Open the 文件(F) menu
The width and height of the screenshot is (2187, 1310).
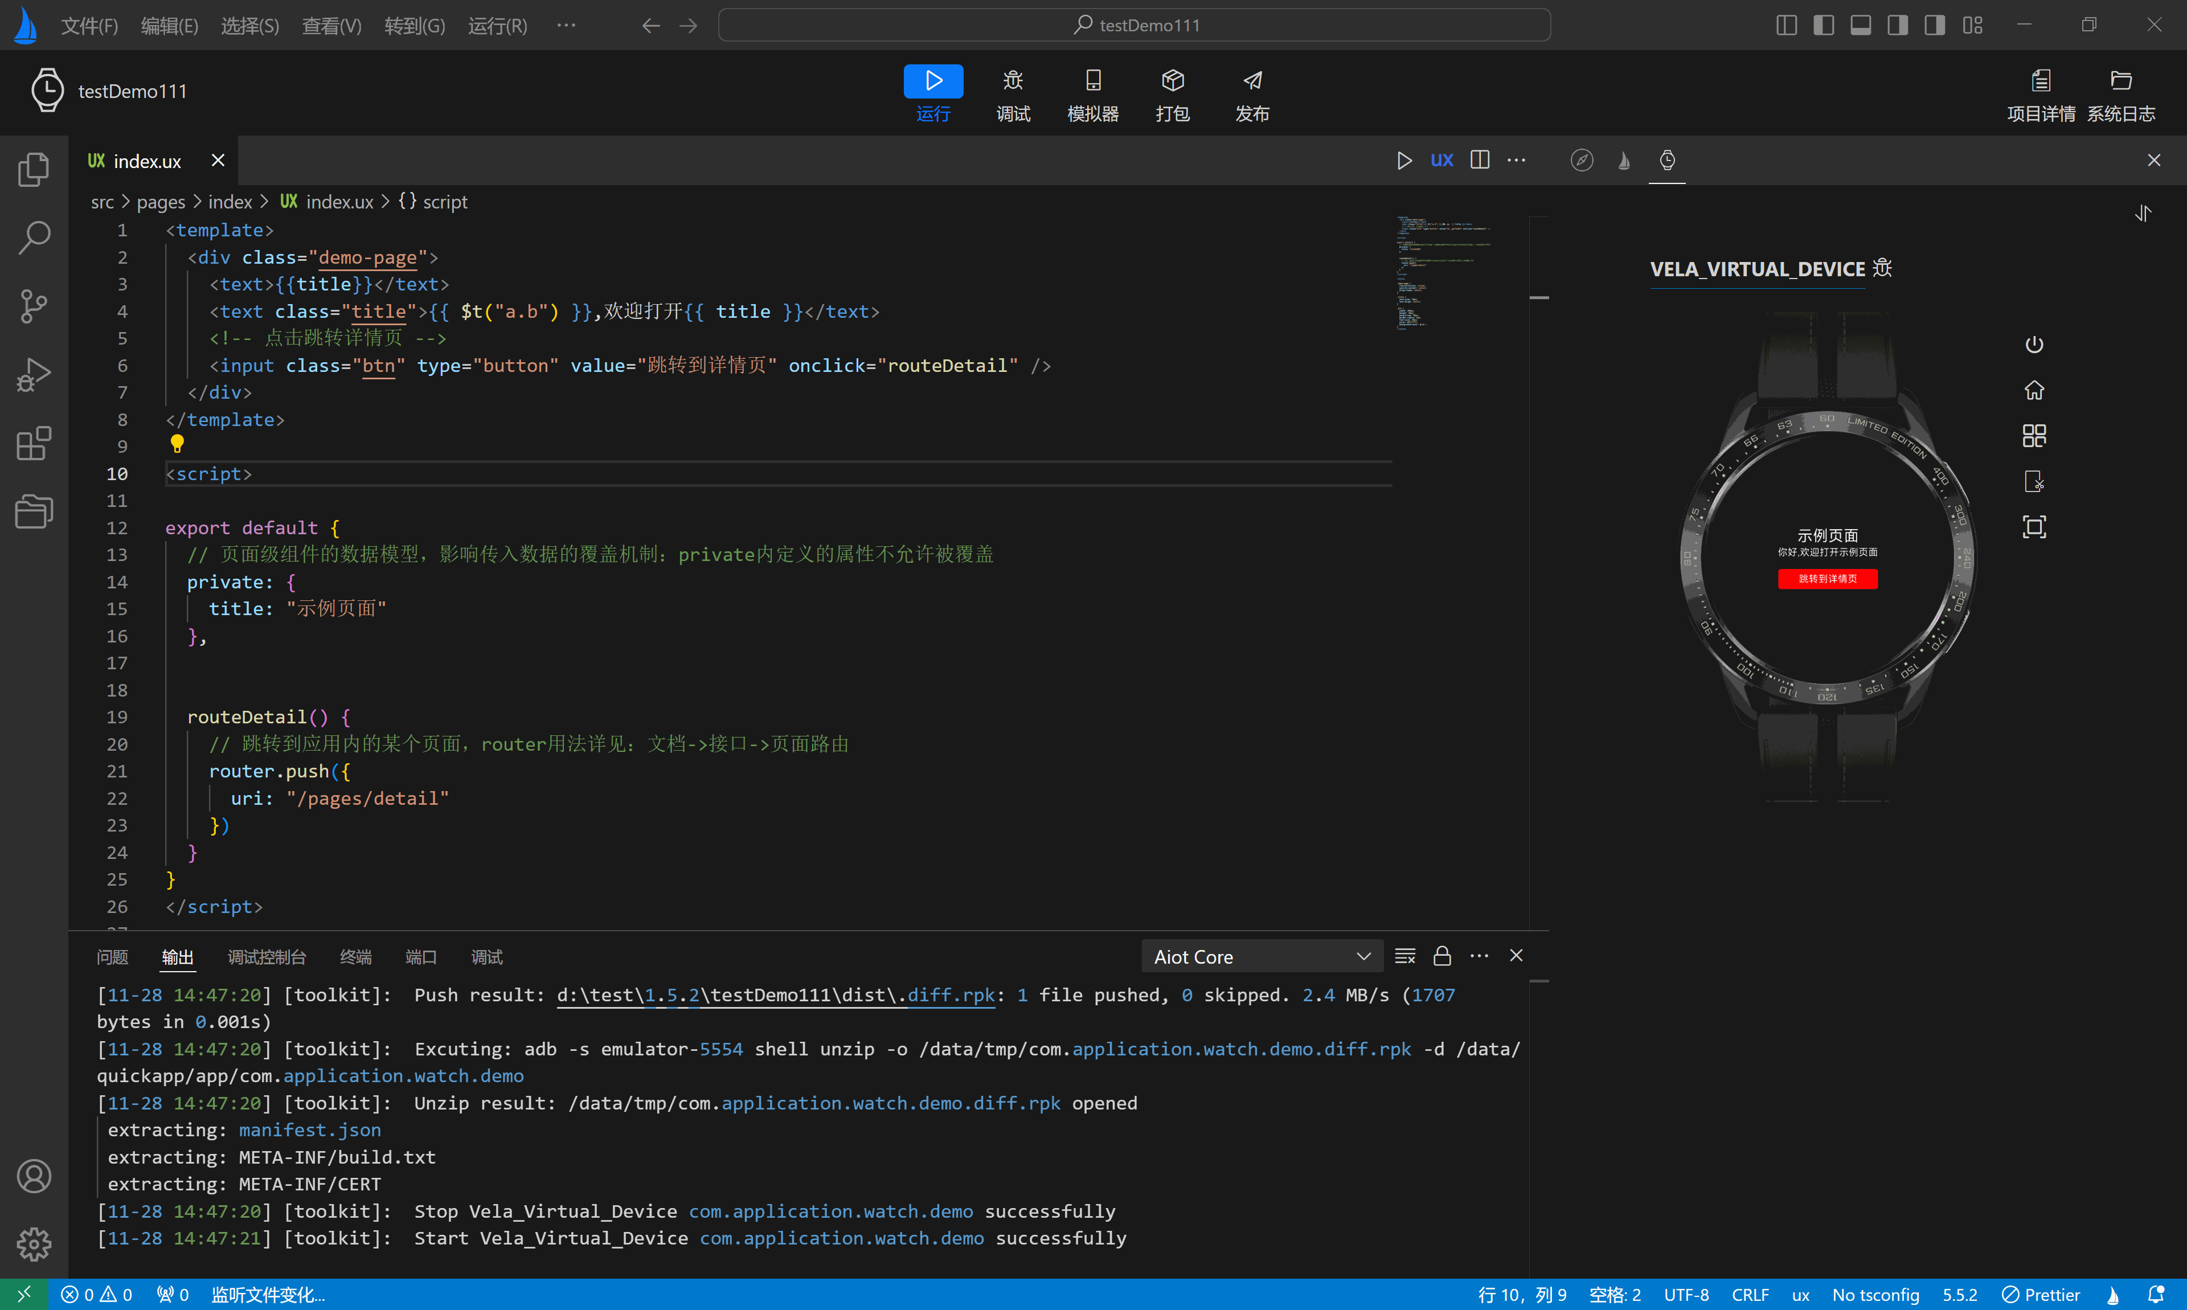pos(89,26)
